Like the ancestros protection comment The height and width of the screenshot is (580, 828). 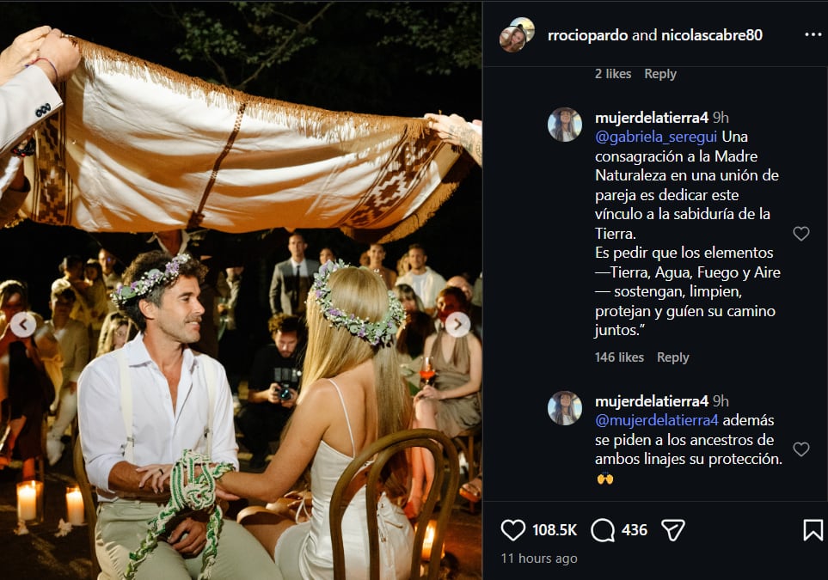click(x=800, y=449)
